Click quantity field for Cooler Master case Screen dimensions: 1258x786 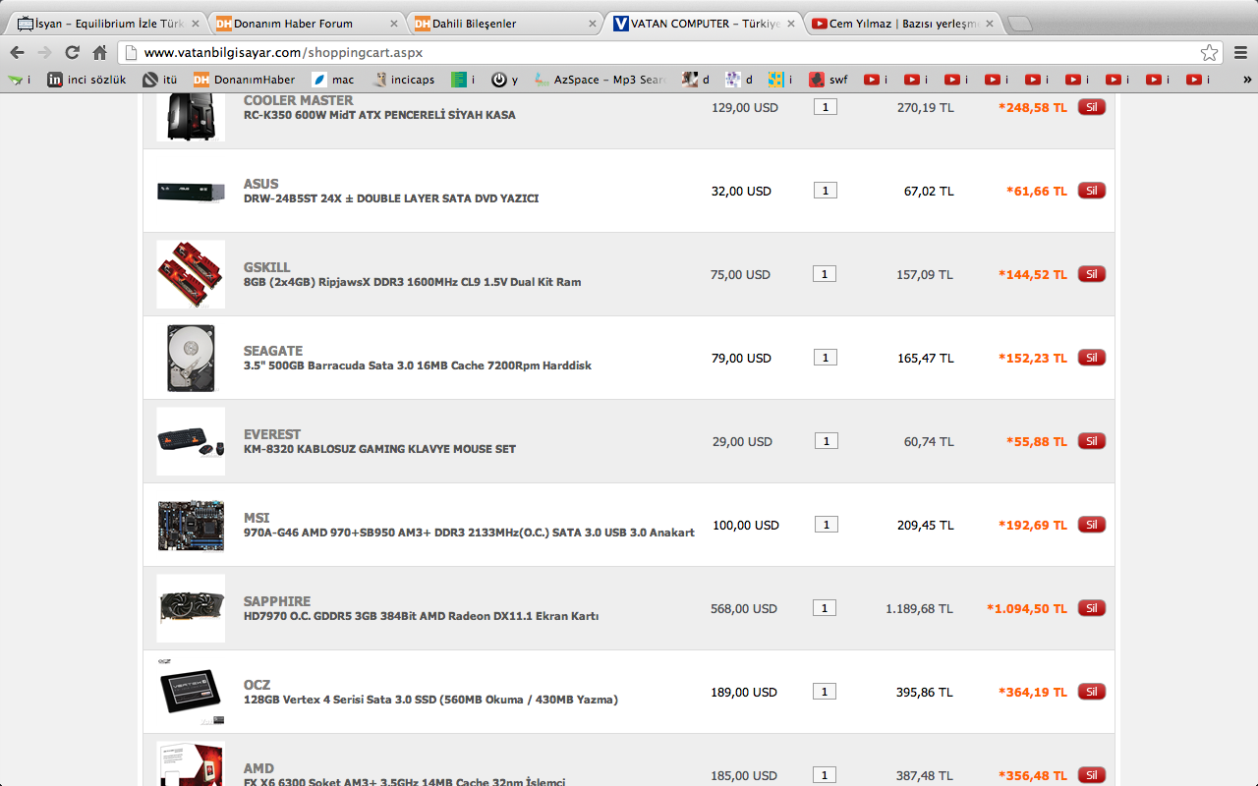pyautogui.click(x=826, y=107)
